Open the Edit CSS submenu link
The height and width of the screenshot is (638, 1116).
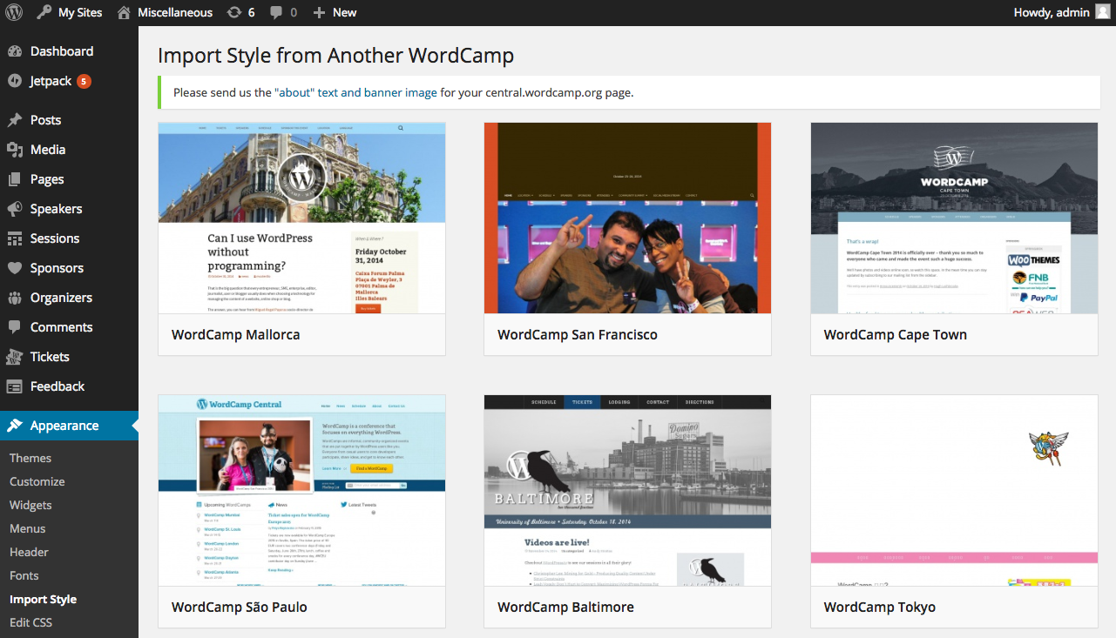click(31, 622)
